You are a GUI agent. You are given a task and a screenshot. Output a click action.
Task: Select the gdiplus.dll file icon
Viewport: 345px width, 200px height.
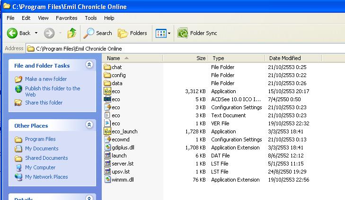tap(107, 147)
